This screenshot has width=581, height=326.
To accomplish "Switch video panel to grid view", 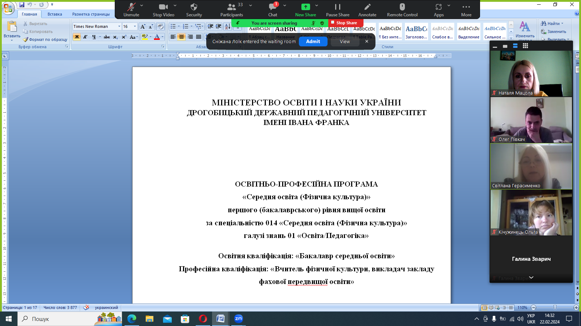I will coord(525,46).
